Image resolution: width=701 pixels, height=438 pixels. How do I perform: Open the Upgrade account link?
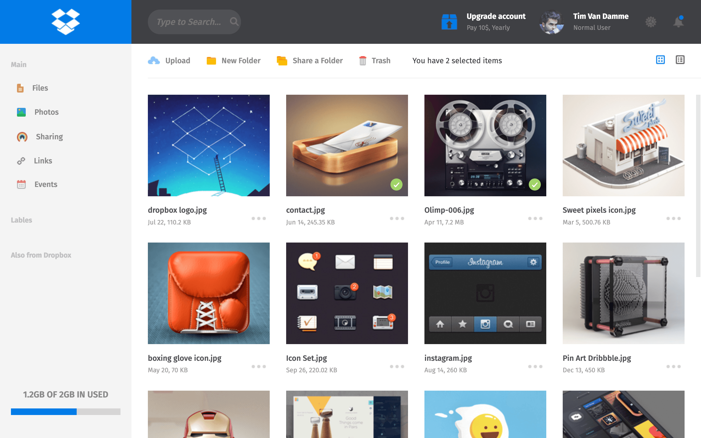tap(496, 16)
